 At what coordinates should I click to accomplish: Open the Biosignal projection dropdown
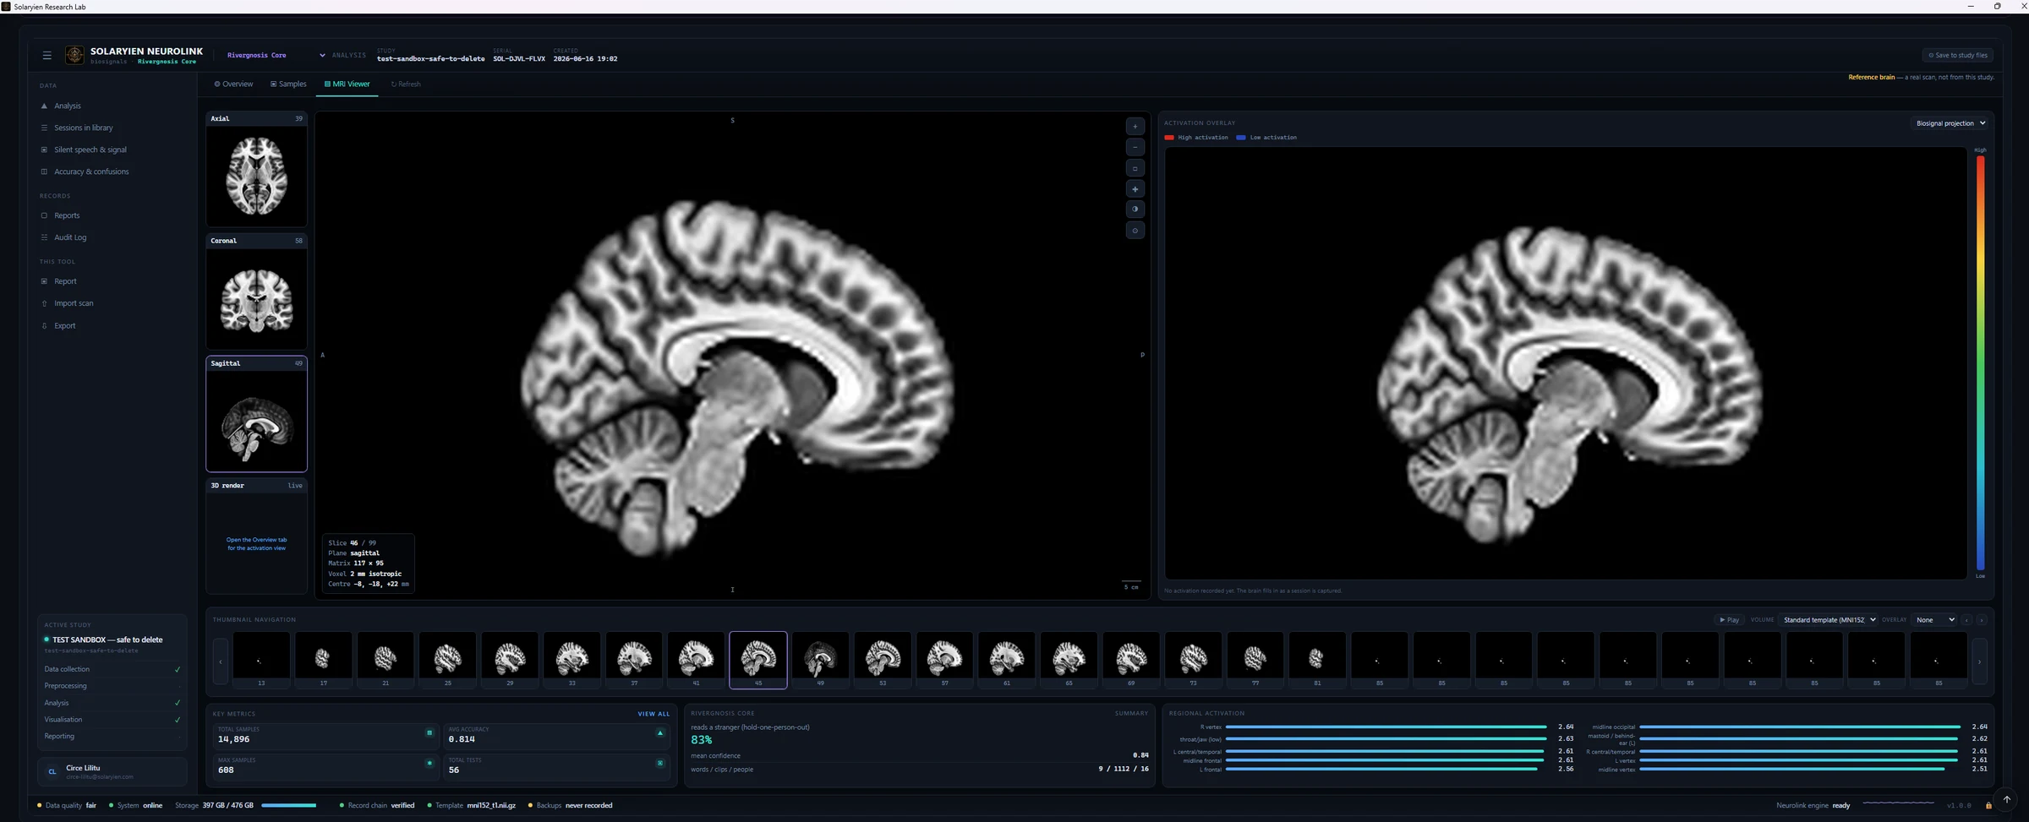(x=1950, y=123)
